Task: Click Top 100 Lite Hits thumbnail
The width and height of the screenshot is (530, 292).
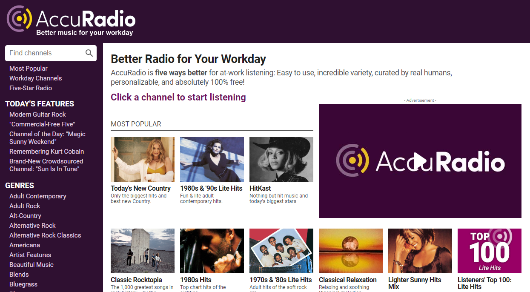Action: click(x=490, y=251)
